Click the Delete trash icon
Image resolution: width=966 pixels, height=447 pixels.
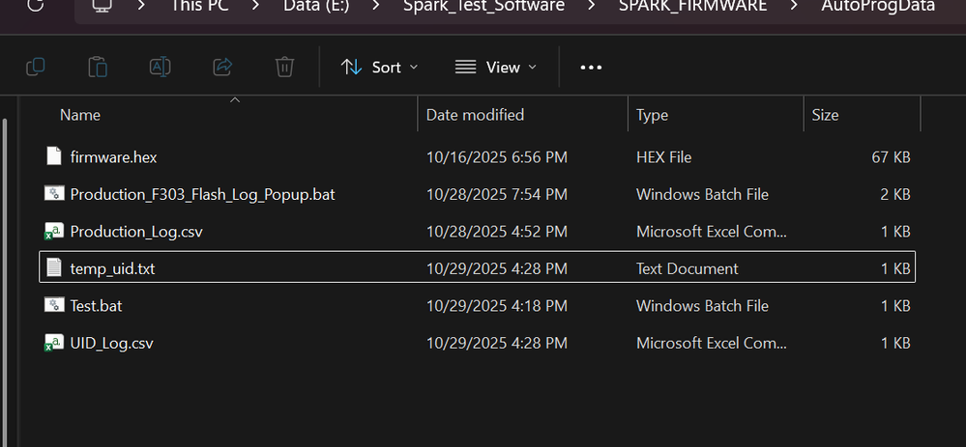point(284,67)
